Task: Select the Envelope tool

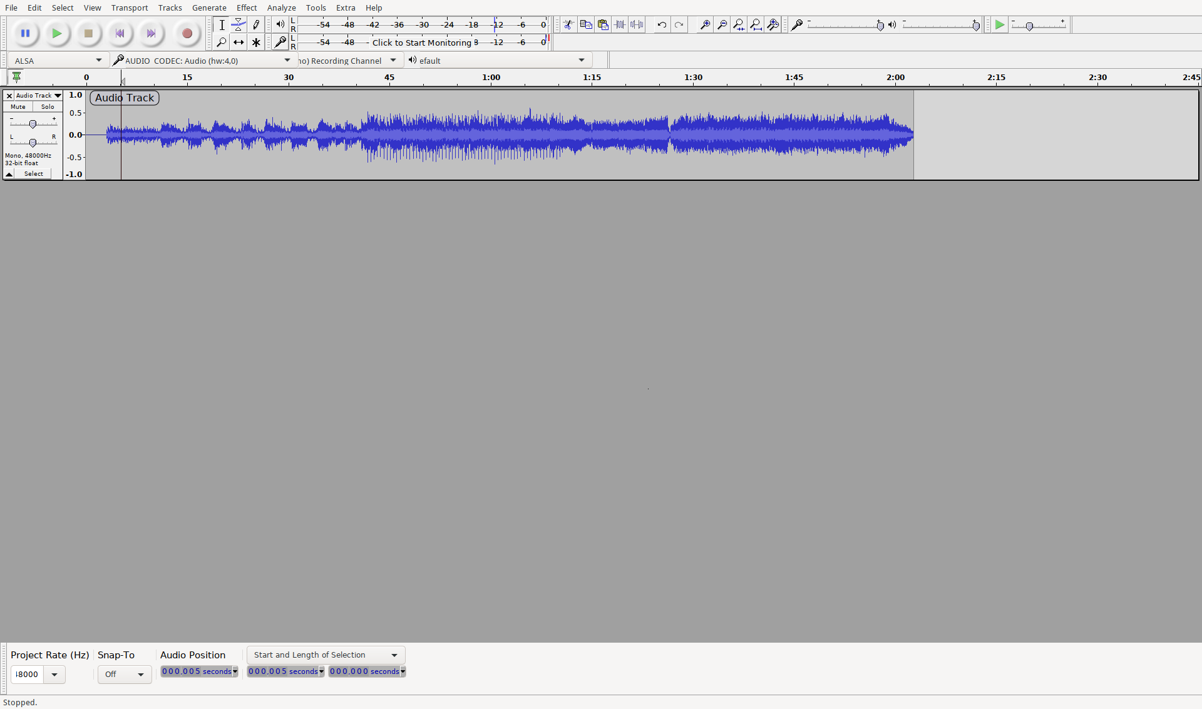Action: (239, 25)
